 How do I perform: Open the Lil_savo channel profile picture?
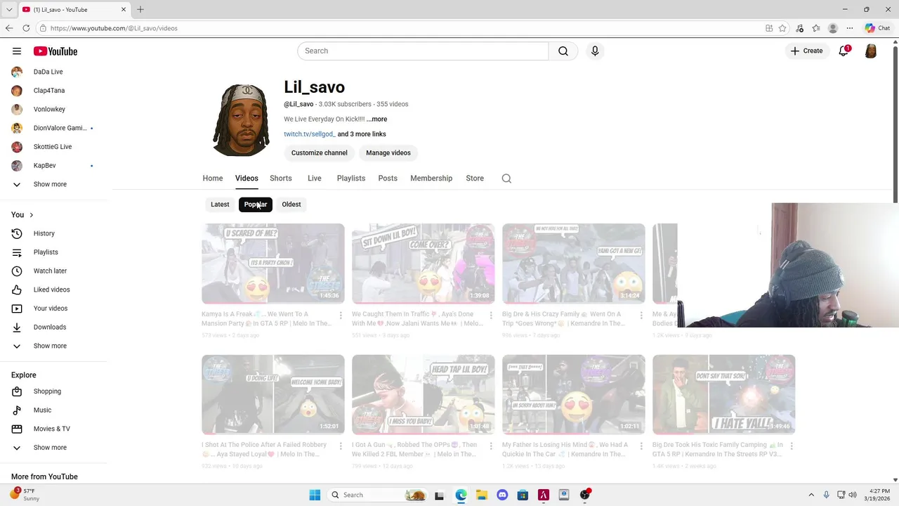click(240, 119)
